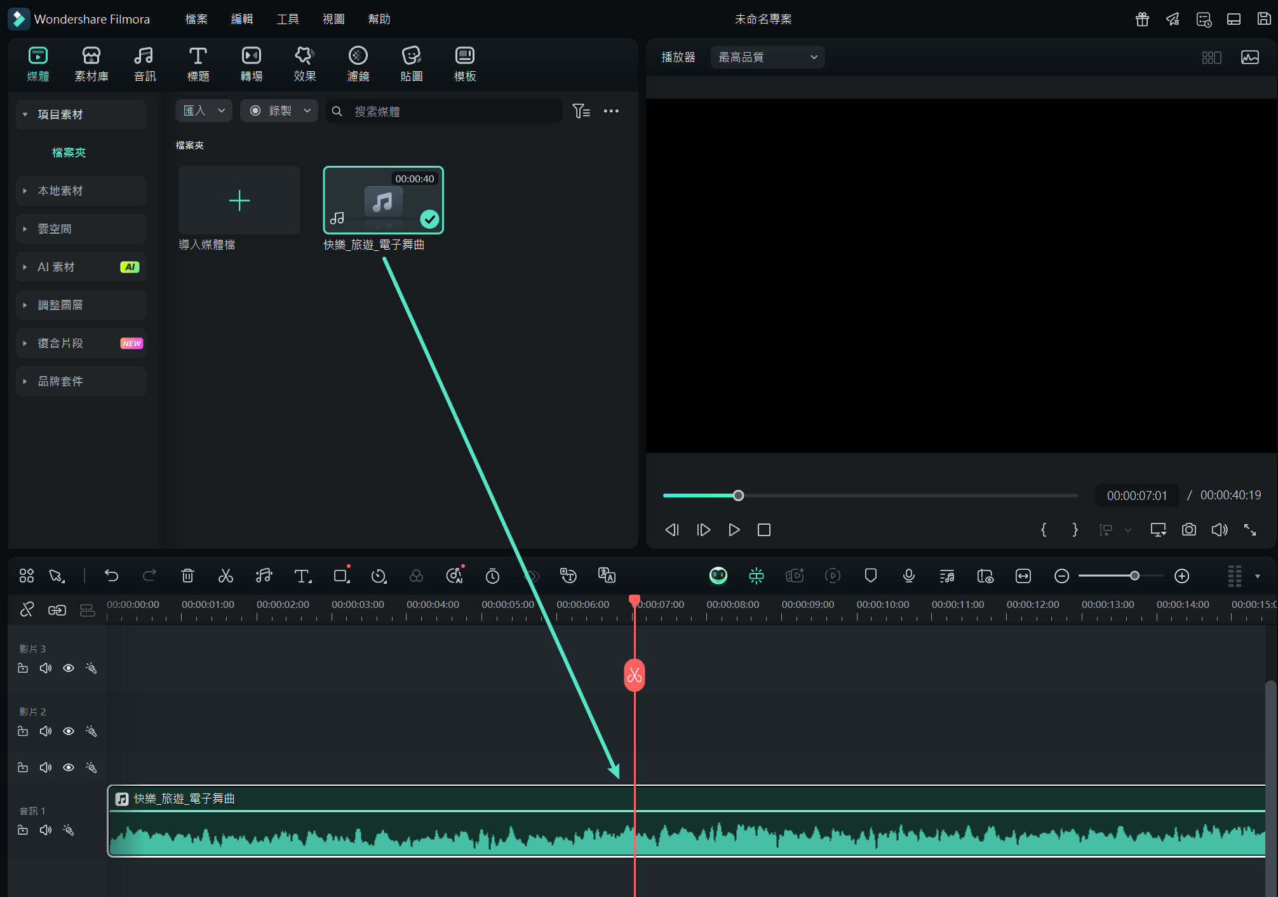The width and height of the screenshot is (1278, 897).
Task: Open the 幫助 menu
Action: (379, 19)
